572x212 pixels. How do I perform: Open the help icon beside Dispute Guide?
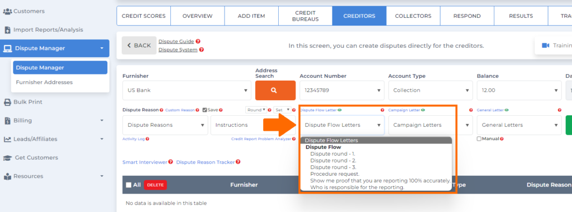point(198,42)
